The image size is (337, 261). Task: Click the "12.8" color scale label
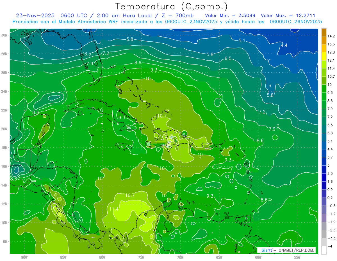[x=331, y=52]
